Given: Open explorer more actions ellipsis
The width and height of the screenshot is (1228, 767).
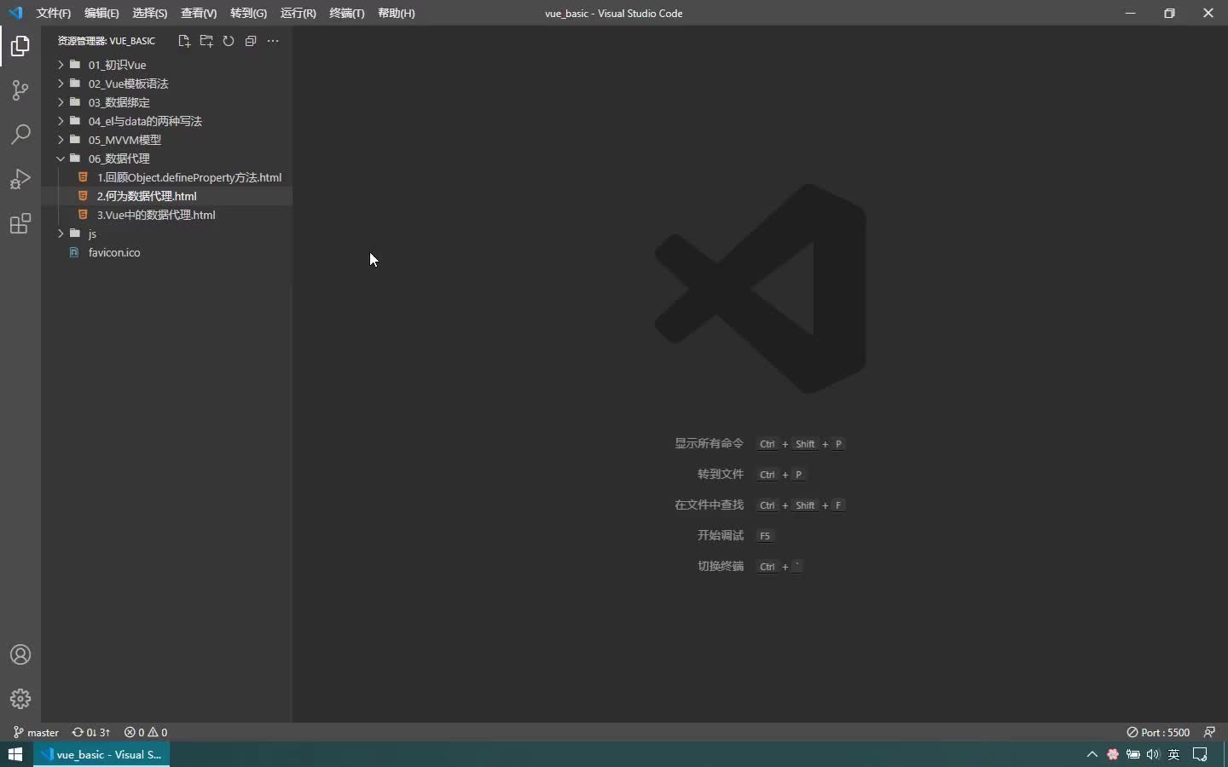Looking at the screenshot, I should click(x=273, y=41).
